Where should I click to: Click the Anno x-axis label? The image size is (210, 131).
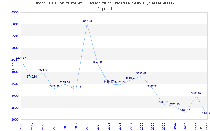pyautogui.click(x=203, y=128)
